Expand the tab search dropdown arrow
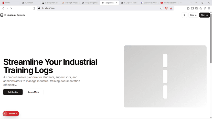The width and height of the screenshot is (212, 119). coord(190,3)
